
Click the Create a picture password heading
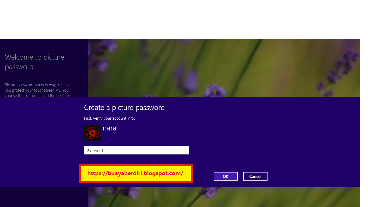coord(124,108)
